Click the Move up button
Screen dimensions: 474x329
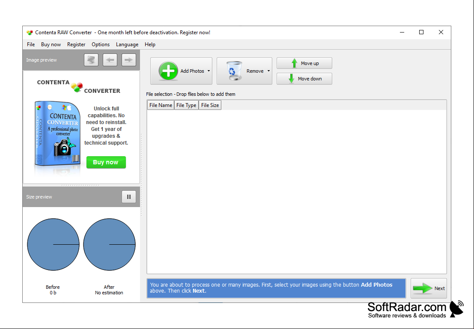point(304,63)
